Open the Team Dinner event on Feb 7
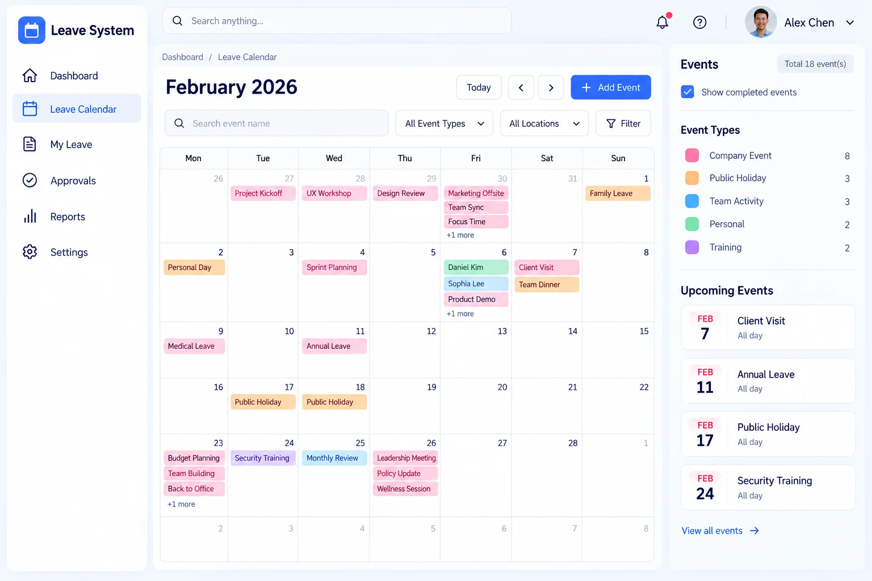This screenshot has width=872, height=581. coord(547,284)
